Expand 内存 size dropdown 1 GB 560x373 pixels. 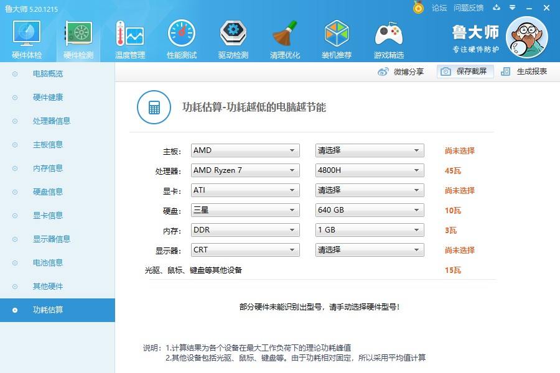[x=370, y=230]
